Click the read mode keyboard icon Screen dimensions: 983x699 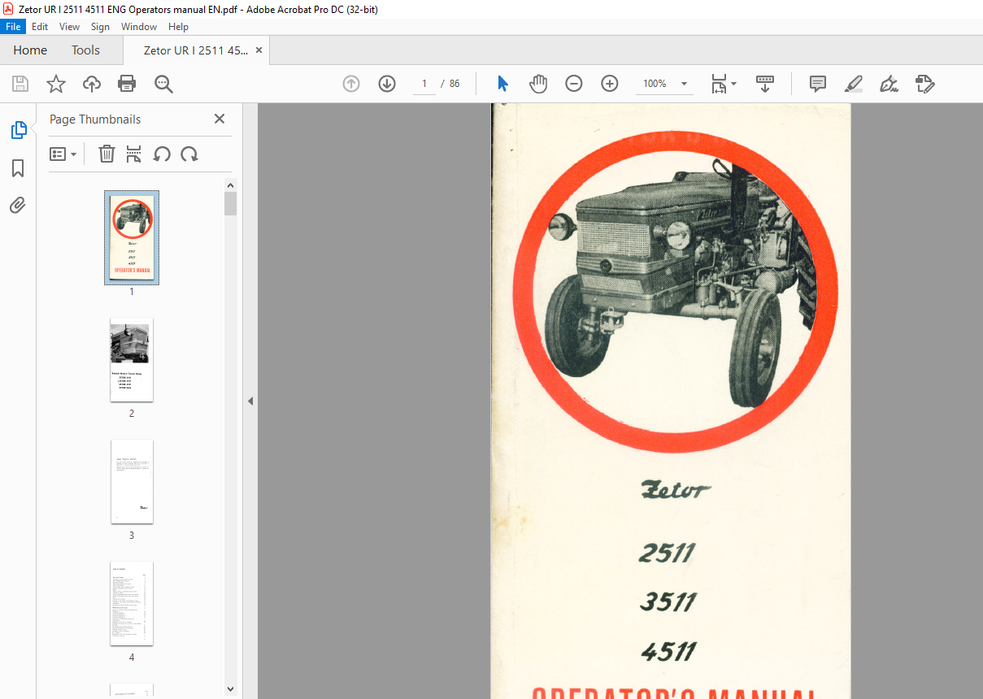coord(765,84)
